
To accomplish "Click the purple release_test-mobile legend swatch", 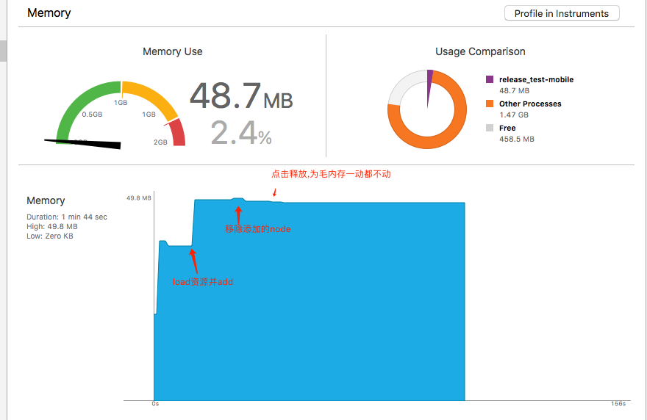I will [x=490, y=79].
